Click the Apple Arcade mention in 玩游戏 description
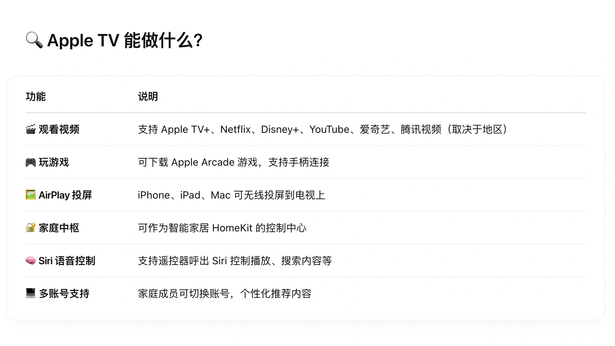Screen dimensions: 615x346 pos(203,162)
